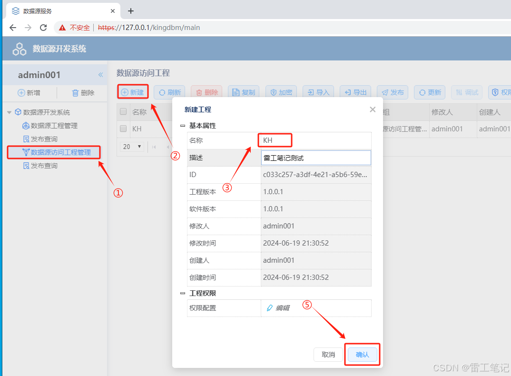Screen dimensions: 511x376
Task: Click the 刷新 refresh toolbar icon
Action: click(169, 91)
